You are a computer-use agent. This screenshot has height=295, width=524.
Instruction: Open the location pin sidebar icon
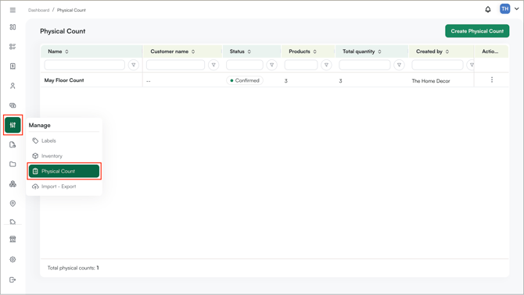click(13, 204)
